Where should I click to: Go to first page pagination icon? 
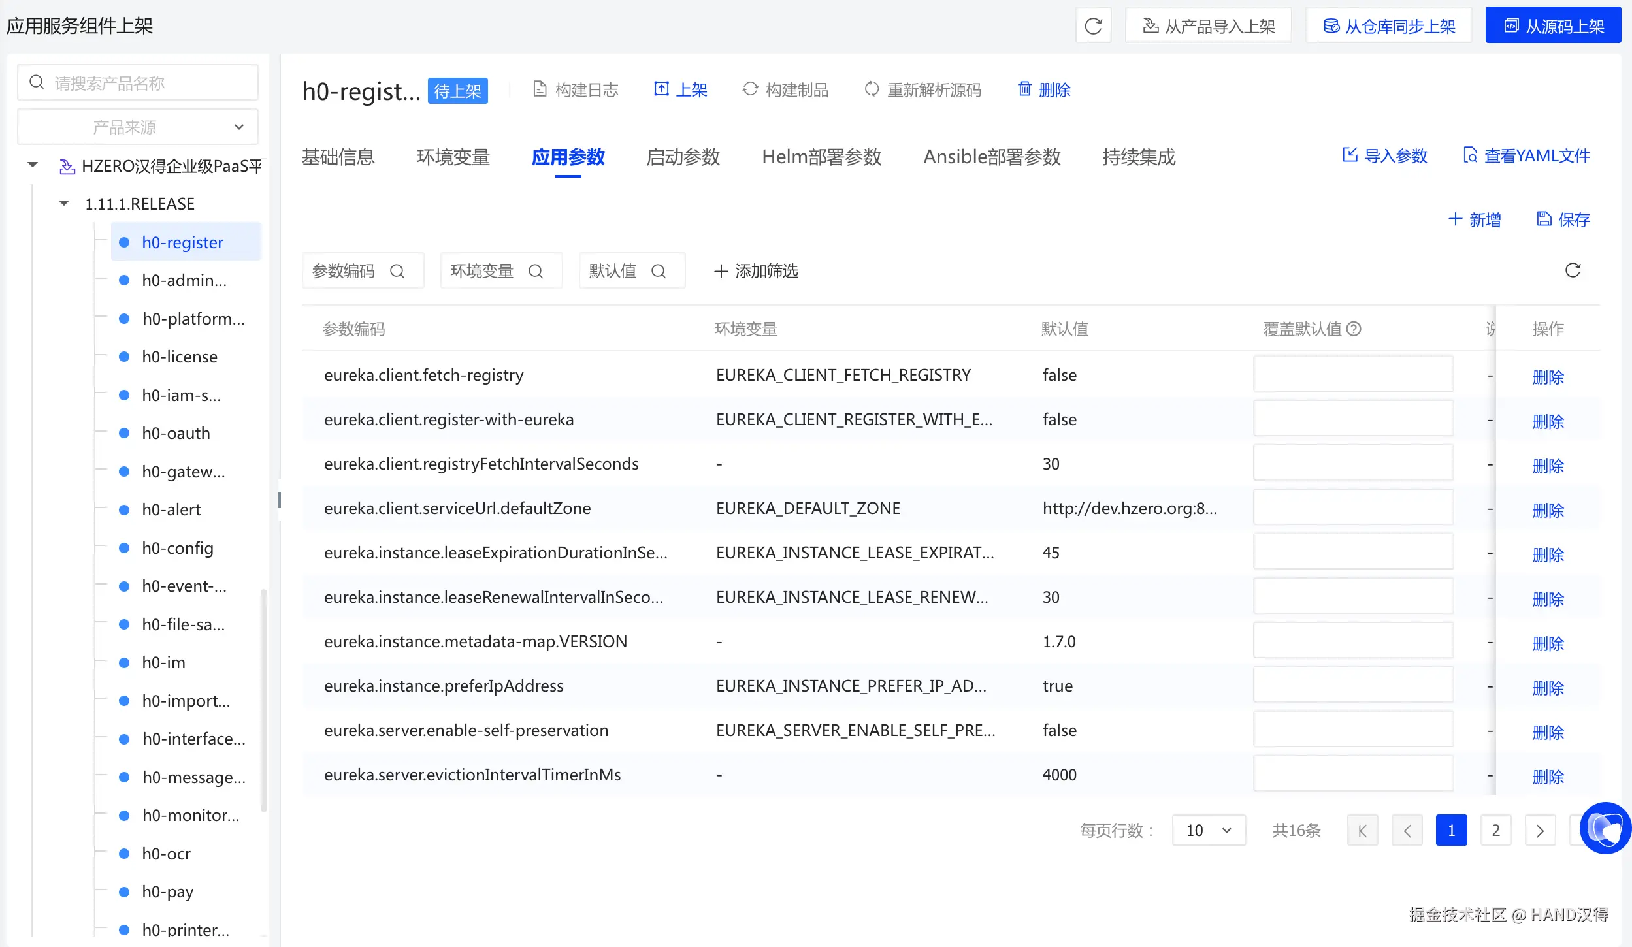point(1362,831)
